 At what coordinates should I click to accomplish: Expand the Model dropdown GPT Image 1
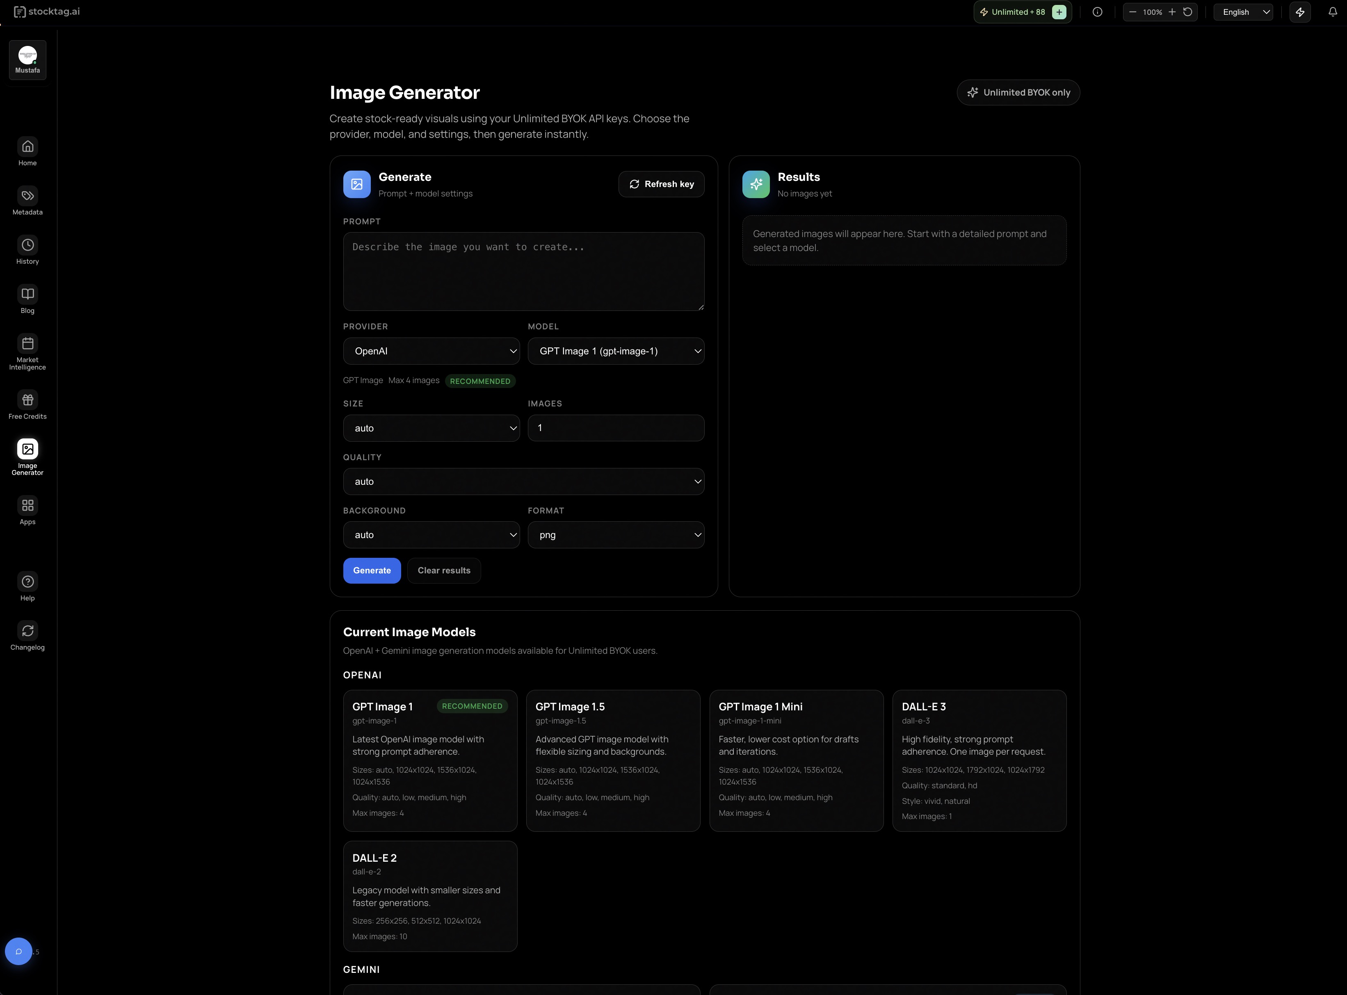point(616,351)
